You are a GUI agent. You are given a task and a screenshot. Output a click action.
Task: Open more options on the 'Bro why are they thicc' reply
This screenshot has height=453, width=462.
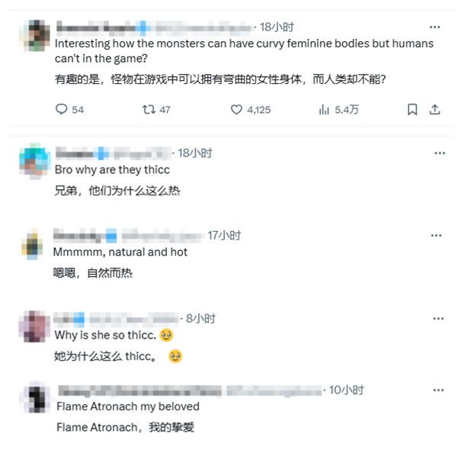click(440, 153)
